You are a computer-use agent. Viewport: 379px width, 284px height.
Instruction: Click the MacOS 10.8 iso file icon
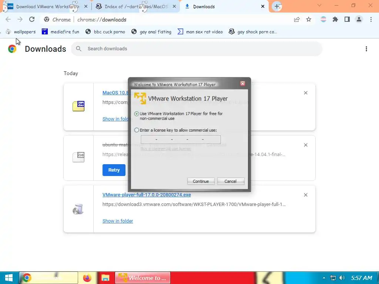click(x=78, y=106)
